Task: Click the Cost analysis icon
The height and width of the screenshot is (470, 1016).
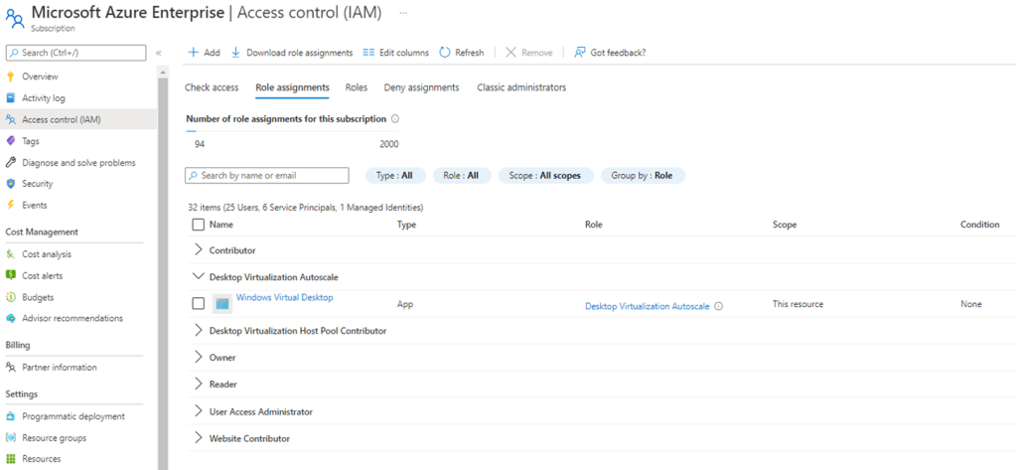Action: (x=11, y=254)
